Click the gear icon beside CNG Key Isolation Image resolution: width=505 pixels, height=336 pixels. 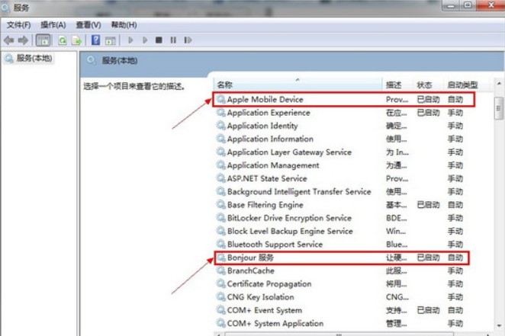coord(221,297)
